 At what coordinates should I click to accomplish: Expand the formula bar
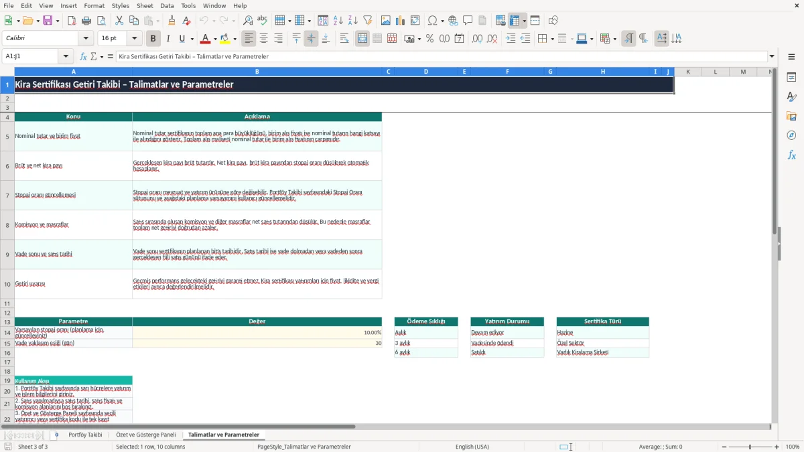click(773, 56)
